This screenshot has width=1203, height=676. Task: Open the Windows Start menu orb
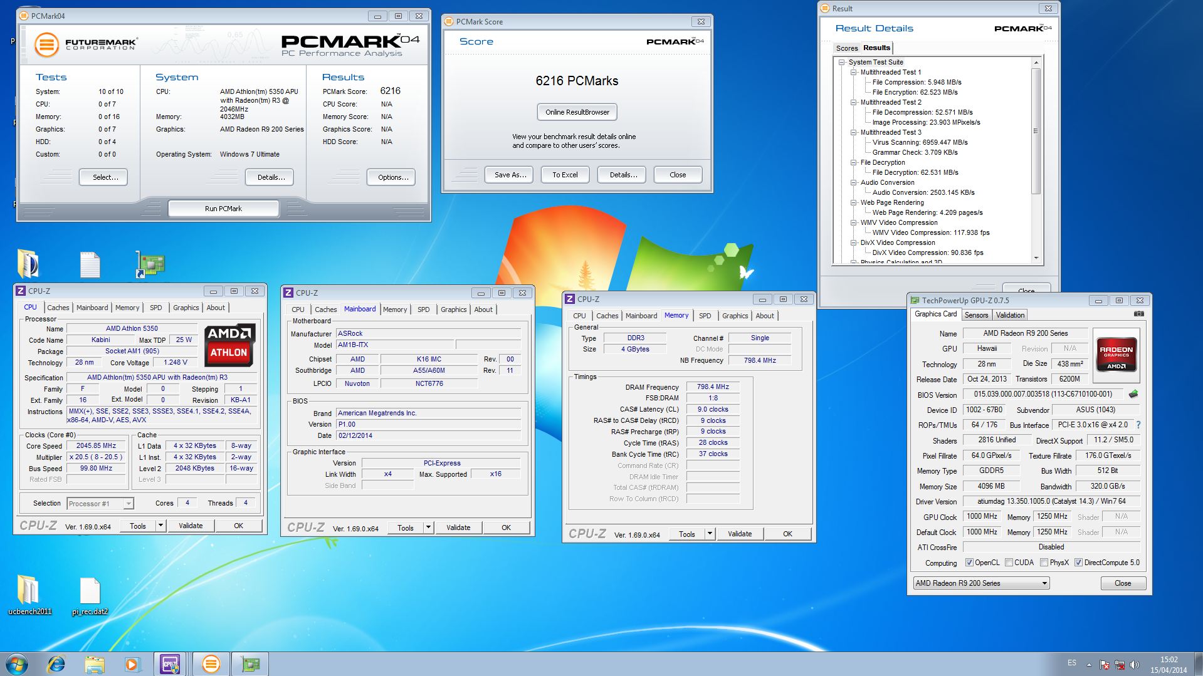[x=17, y=664]
